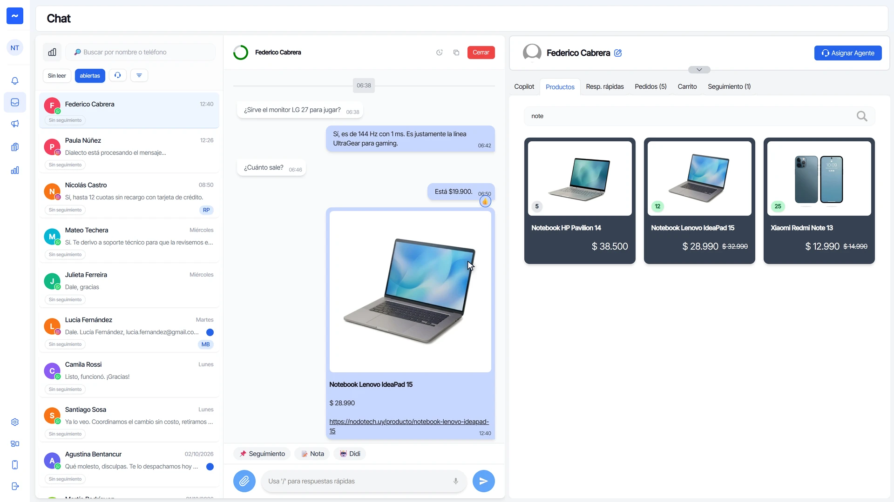The width and height of the screenshot is (894, 502).
Task: Click the Asignar Agente button
Action: (848, 53)
